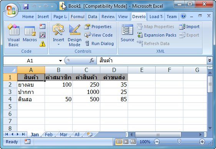This screenshot has width=216, height=149.
Task: Go to first sheet navigation arrow
Action: pos(6,134)
